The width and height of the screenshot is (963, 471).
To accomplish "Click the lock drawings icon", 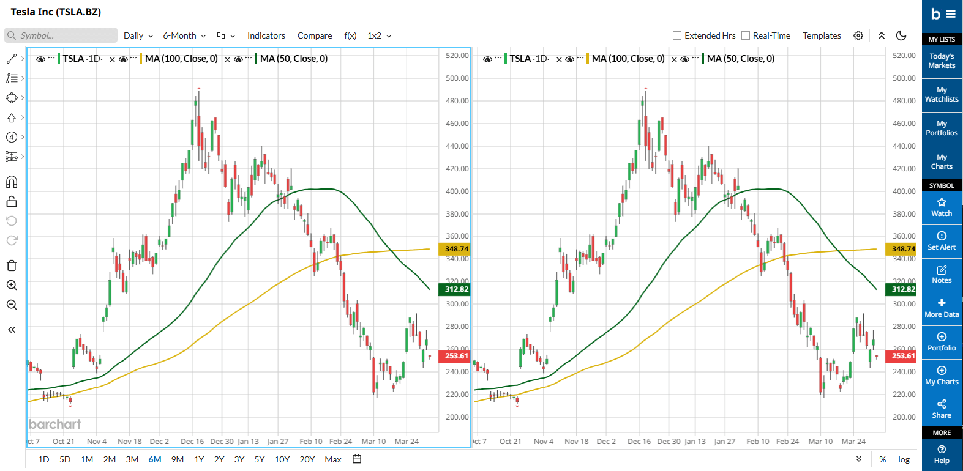I will [12, 201].
